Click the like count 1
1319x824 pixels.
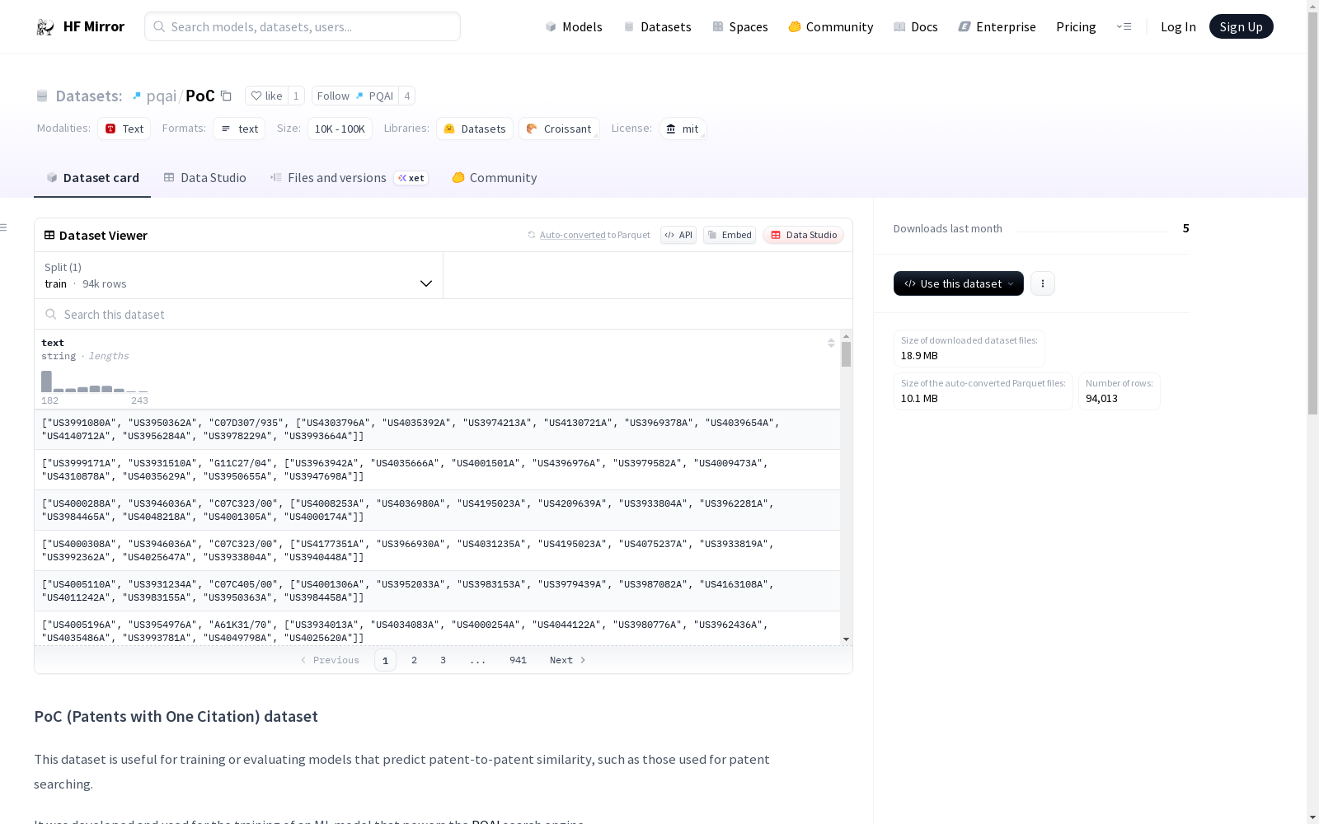coord(296,96)
